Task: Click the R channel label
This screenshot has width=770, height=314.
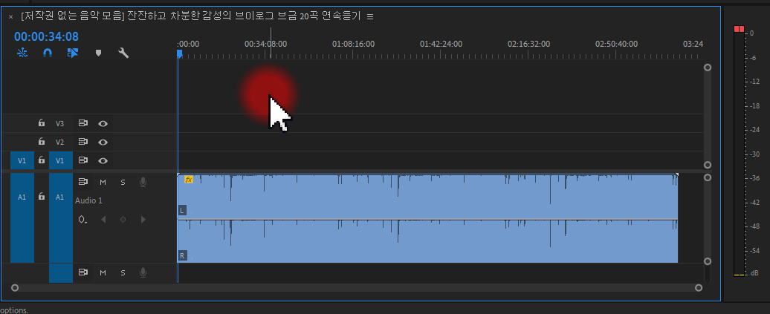Action: [x=181, y=255]
